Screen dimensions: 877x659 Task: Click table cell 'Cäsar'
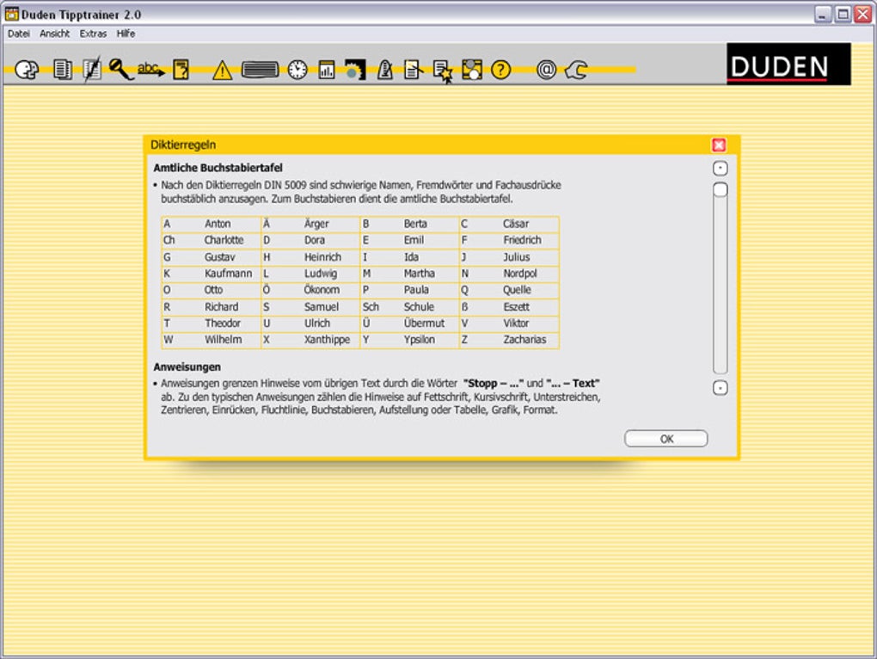point(515,224)
